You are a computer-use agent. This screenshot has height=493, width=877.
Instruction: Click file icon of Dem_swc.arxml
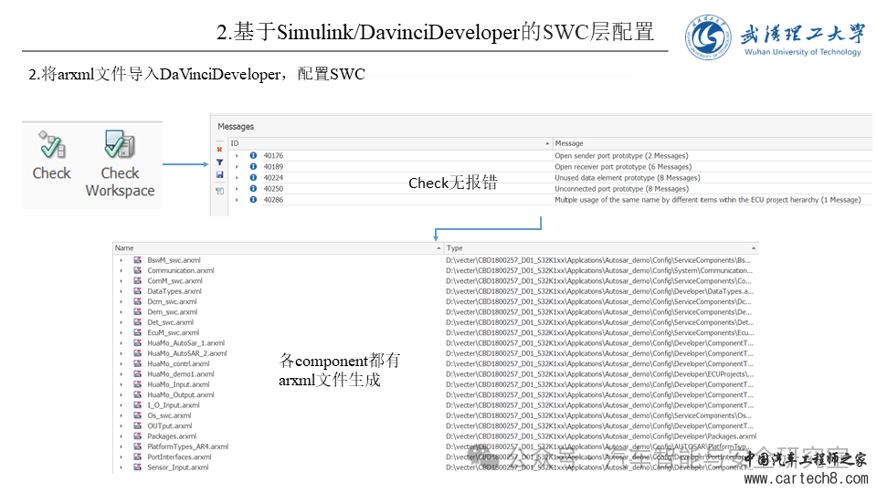tap(137, 312)
